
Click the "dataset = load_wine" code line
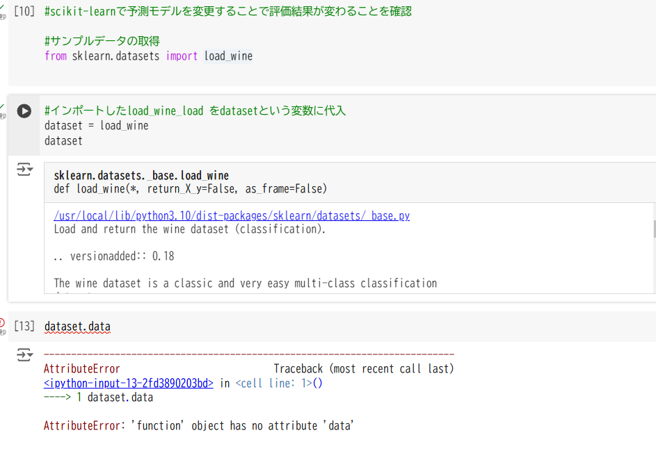tap(96, 126)
